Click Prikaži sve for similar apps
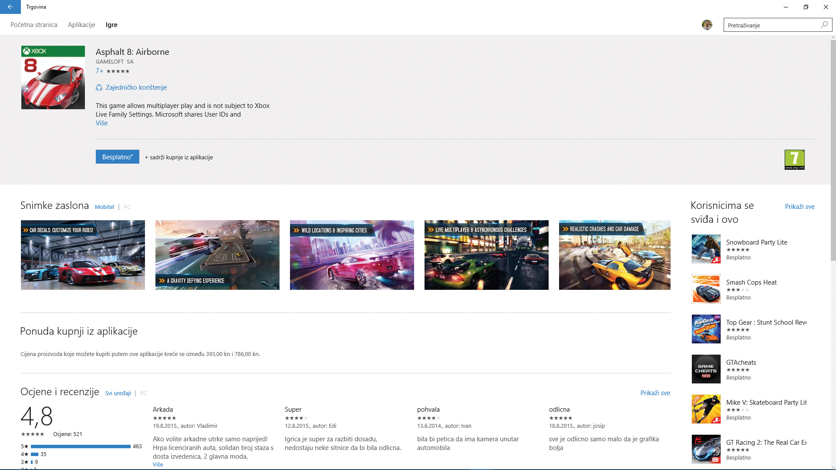Image resolution: width=836 pixels, height=470 pixels. [x=799, y=207]
